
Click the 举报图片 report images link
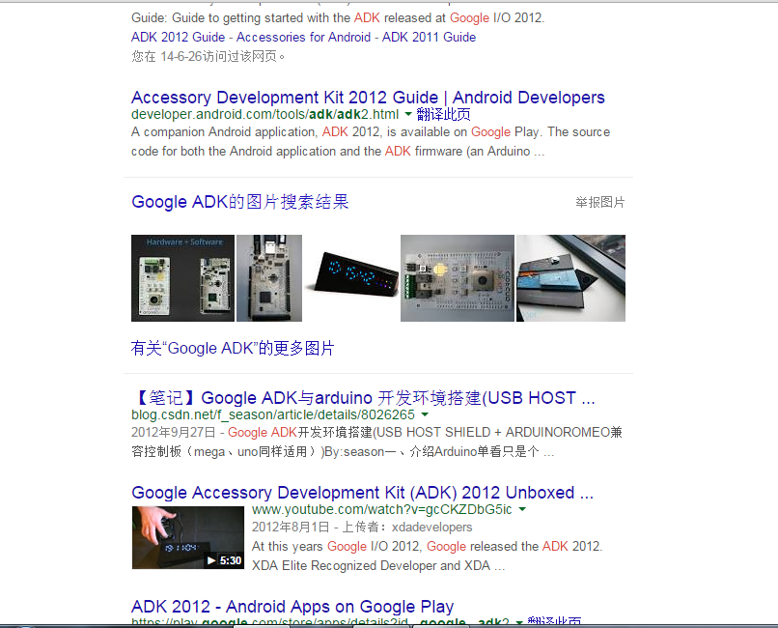600,202
